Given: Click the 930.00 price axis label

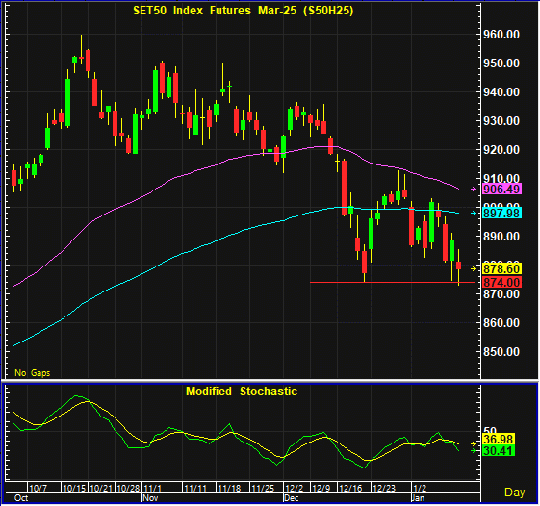Looking at the screenshot, I should 501,121.
